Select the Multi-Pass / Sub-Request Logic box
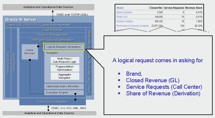Viewport: 215px width, 118px height. tap(65, 60)
